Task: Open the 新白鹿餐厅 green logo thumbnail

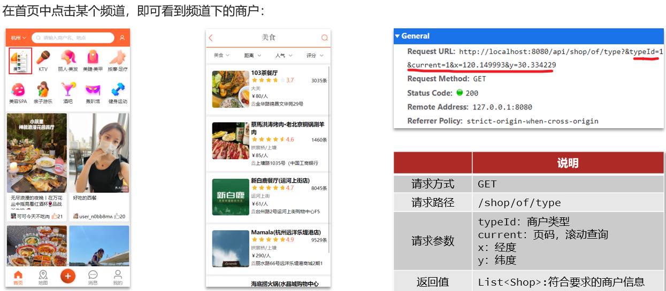Action: click(231, 197)
